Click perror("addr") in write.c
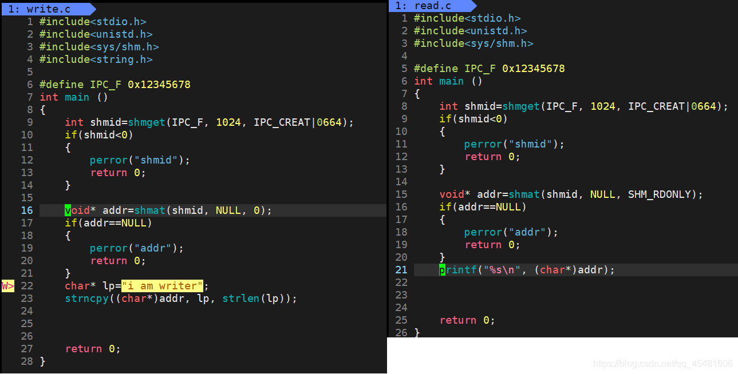 137,248
